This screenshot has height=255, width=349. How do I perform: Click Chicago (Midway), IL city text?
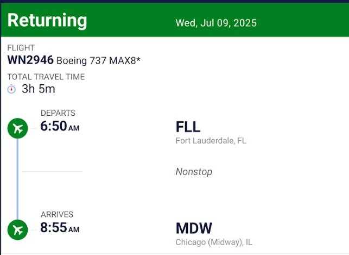point(214,242)
